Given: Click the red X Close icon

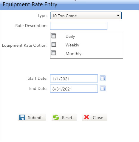Looking at the screenshot, I should (87, 117).
